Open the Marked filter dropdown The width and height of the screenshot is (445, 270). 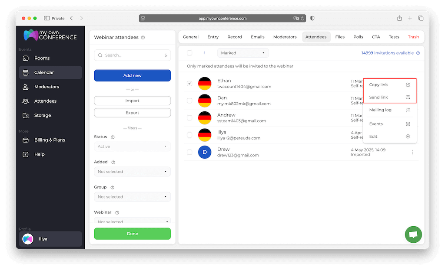coord(242,53)
